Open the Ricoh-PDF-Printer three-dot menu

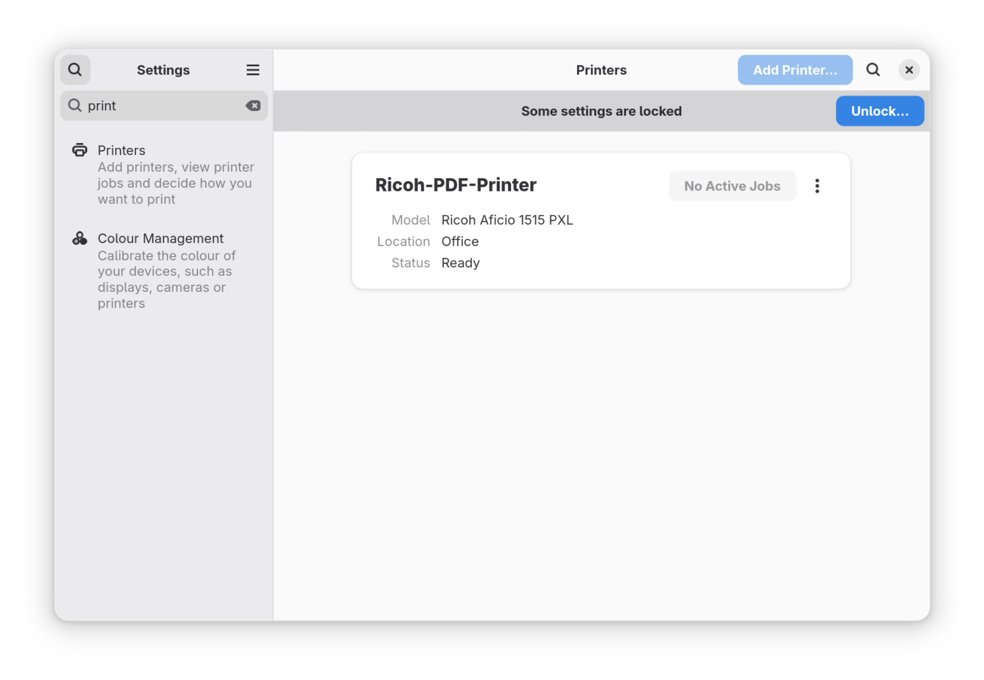817,186
